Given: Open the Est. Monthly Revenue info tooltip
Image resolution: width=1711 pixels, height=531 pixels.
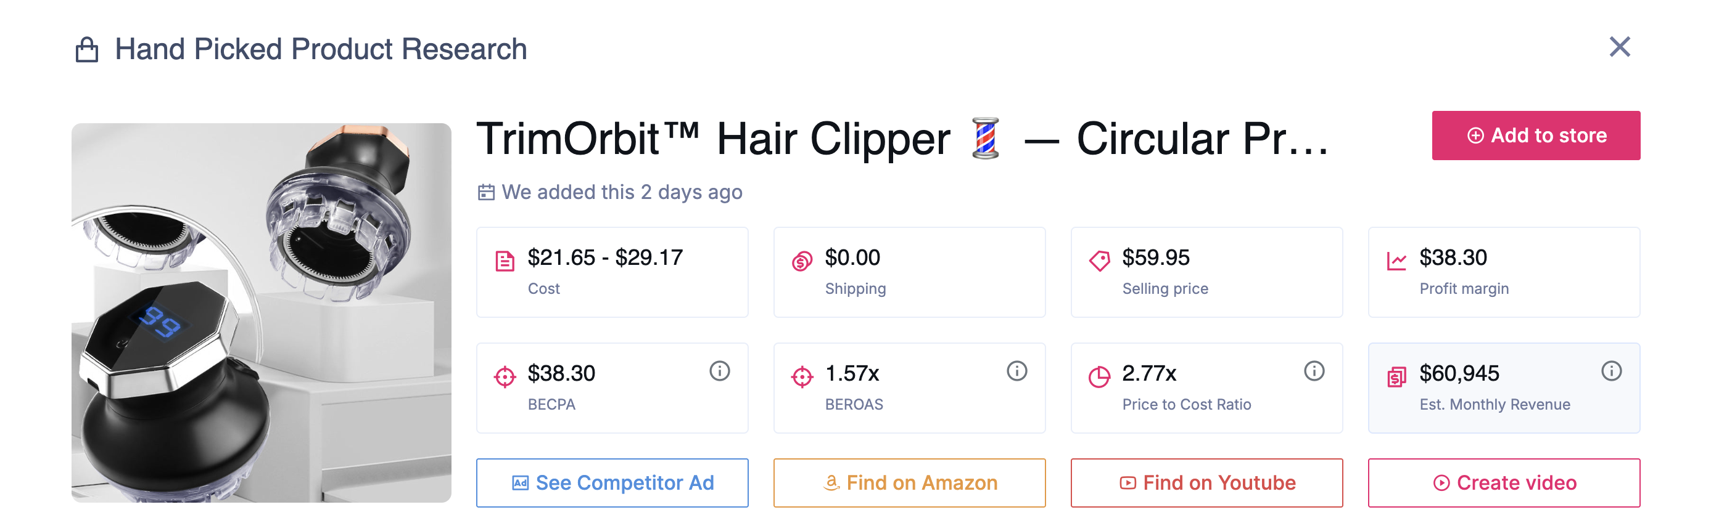Looking at the screenshot, I should tap(1612, 371).
